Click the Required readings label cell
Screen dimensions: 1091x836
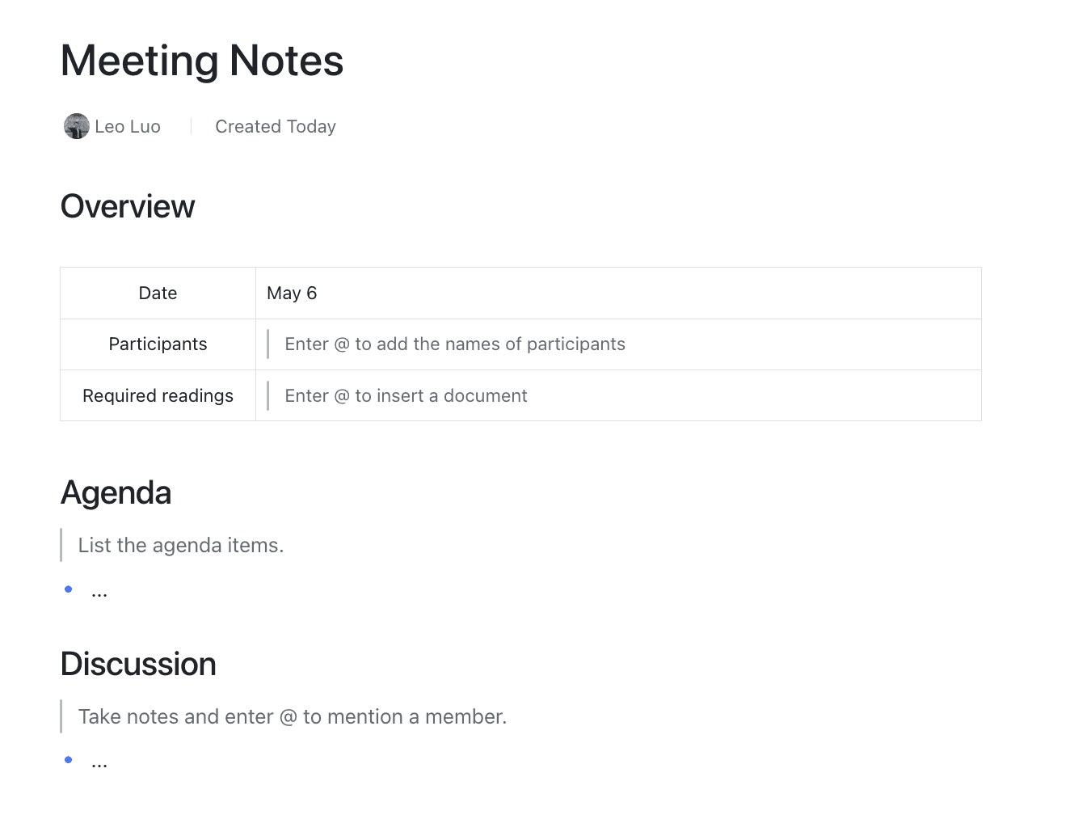coord(158,395)
